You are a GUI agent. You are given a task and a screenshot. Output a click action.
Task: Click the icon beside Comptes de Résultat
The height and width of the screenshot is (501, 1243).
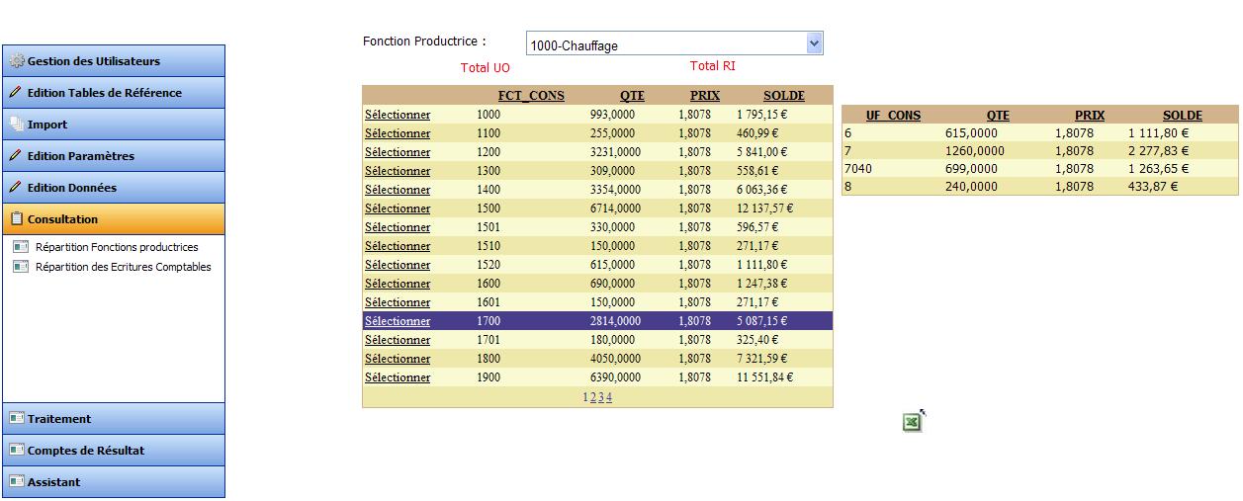pos(16,451)
